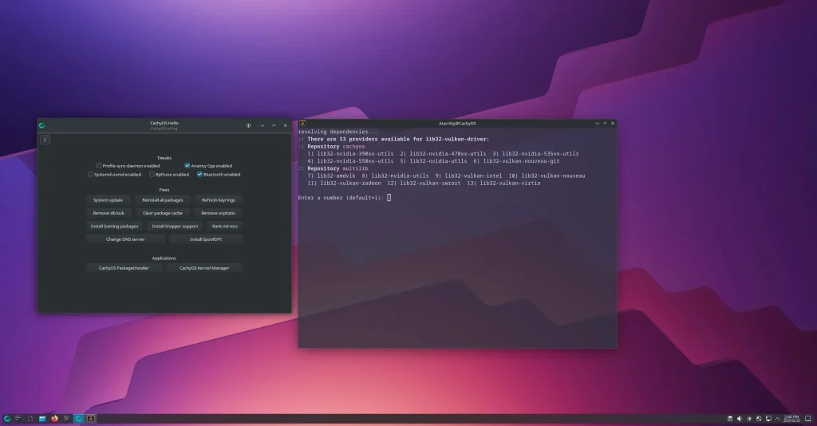The image size is (817, 426).
Task: Click the show desktop button at taskbar end
Action: [808, 419]
